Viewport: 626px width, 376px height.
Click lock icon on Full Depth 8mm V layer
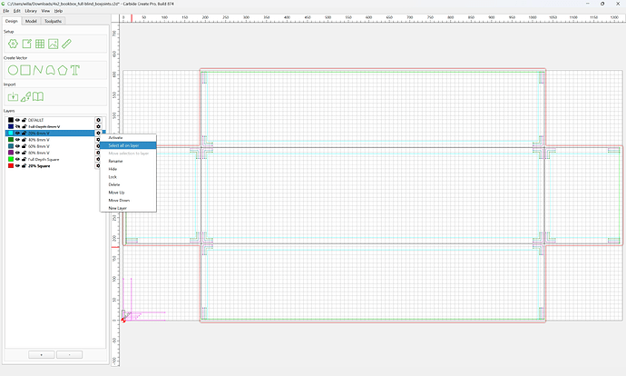click(x=24, y=126)
